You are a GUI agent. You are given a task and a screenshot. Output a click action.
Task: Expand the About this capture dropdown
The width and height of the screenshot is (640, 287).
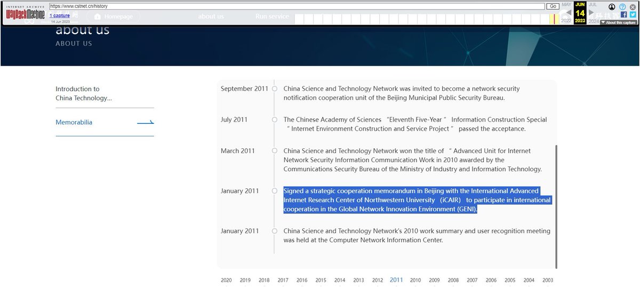tap(619, 22)
